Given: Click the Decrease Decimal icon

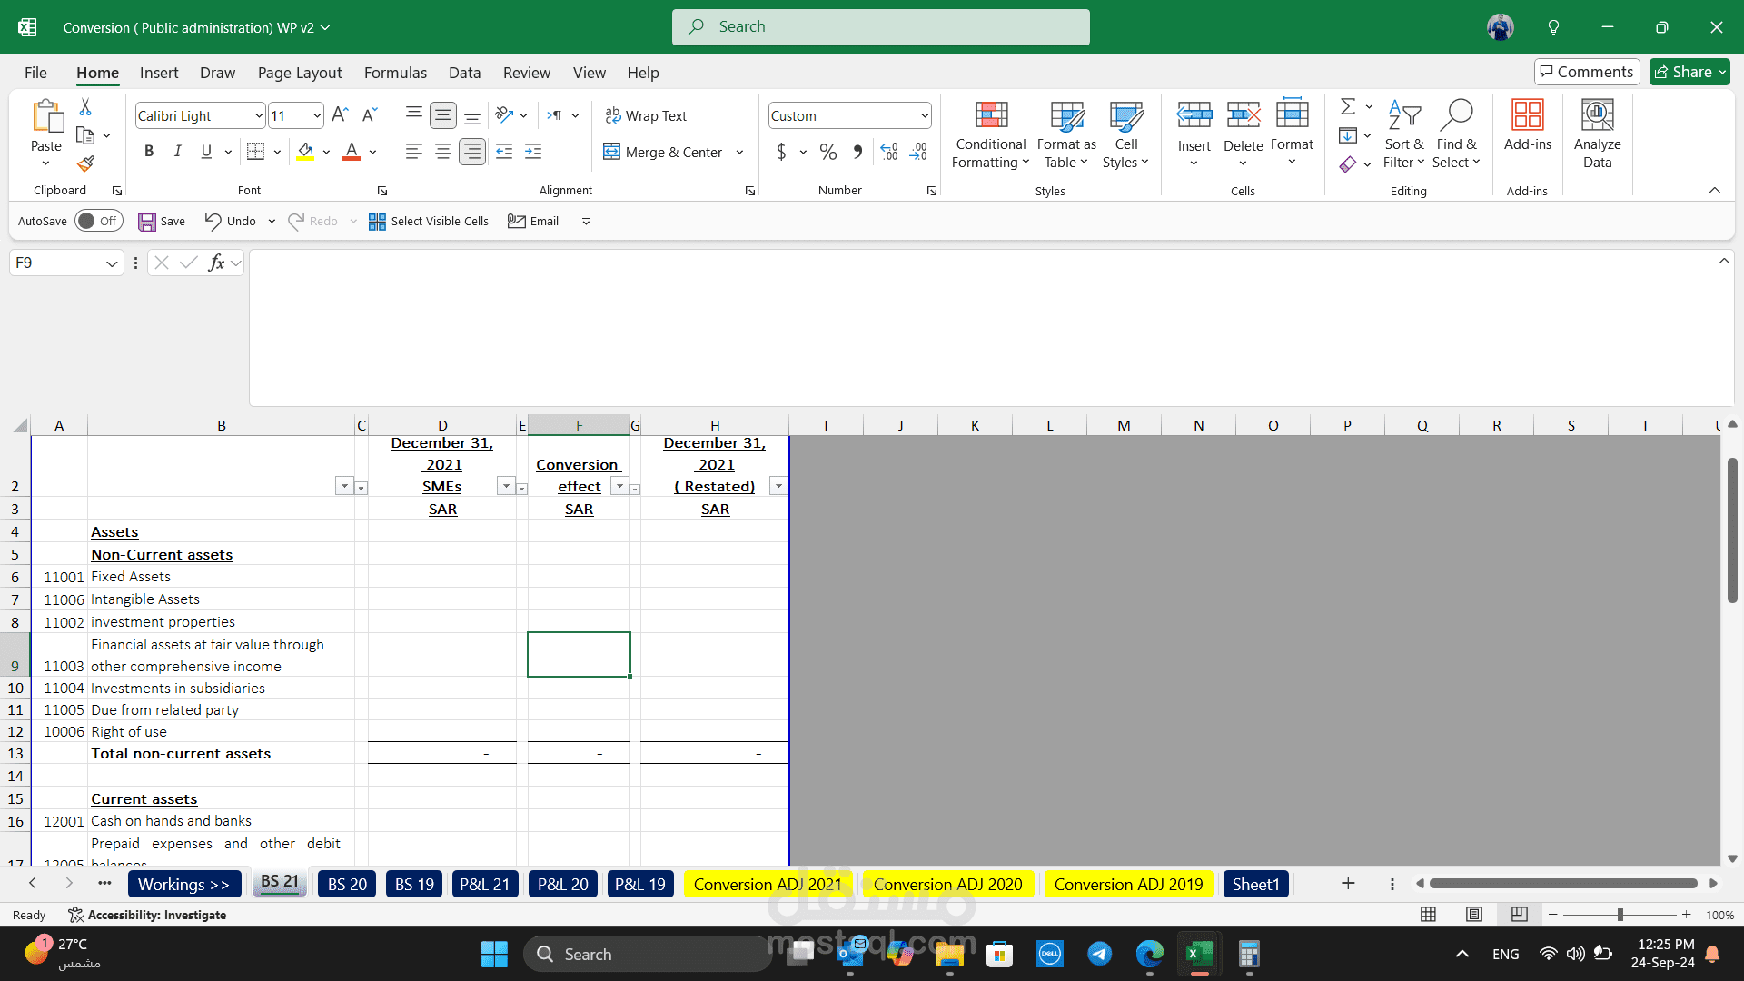Looking at the screenshot, I should tap(918, 152).
